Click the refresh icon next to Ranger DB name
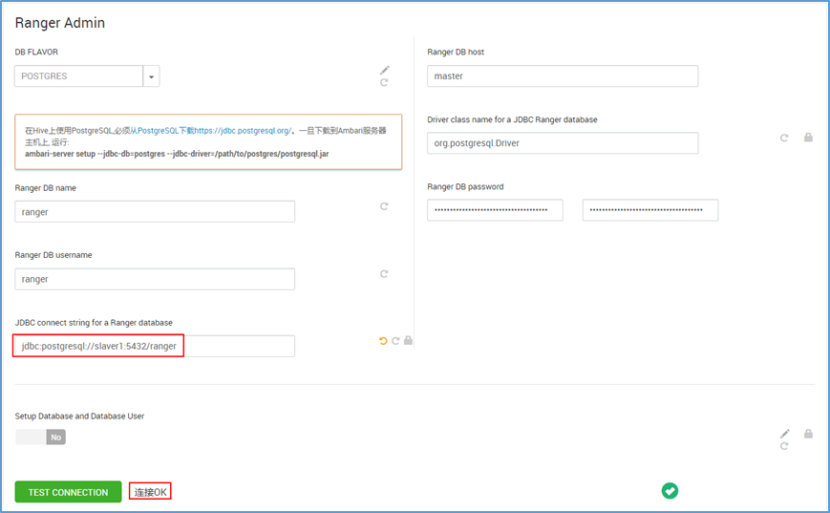This screenshot has height=513, width=830. point(384,206)
